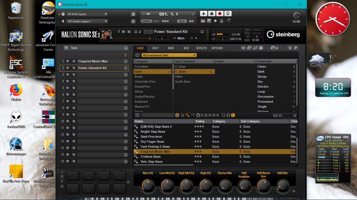The width and height of the screenshot is (357, 200).
Task: Solo slot 1 Fingered Music Man
Action: (x=74, y=61)
